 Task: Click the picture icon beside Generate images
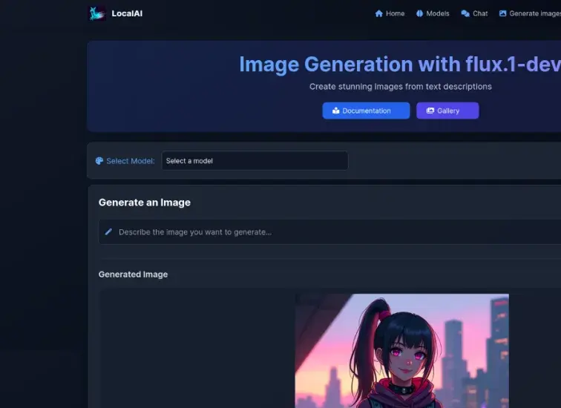[x=502, y=13]
